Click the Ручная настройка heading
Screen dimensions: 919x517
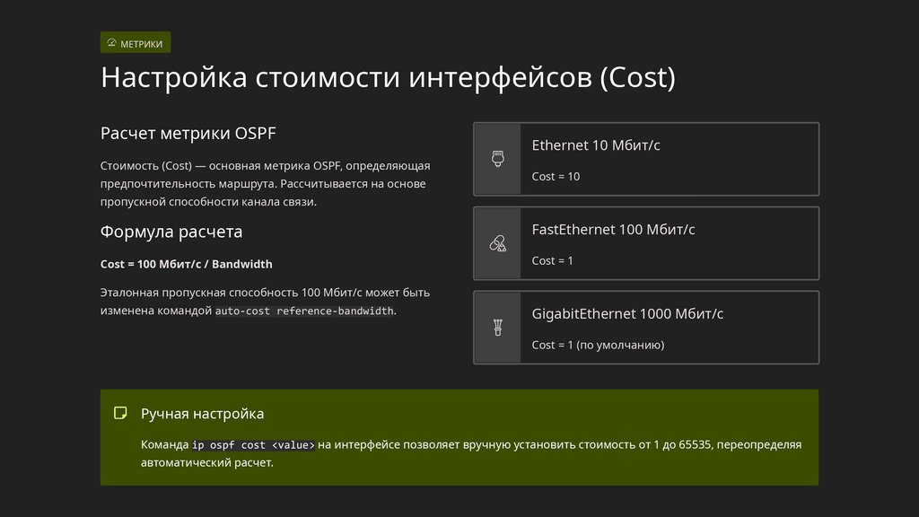pyautogui.click(x=202, y=414)
